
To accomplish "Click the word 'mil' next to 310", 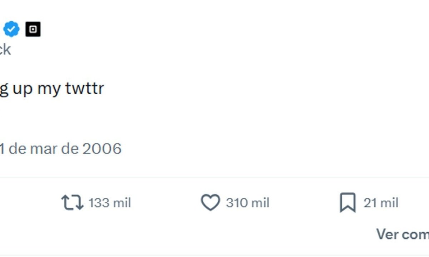I will click(x=260, y=203).
